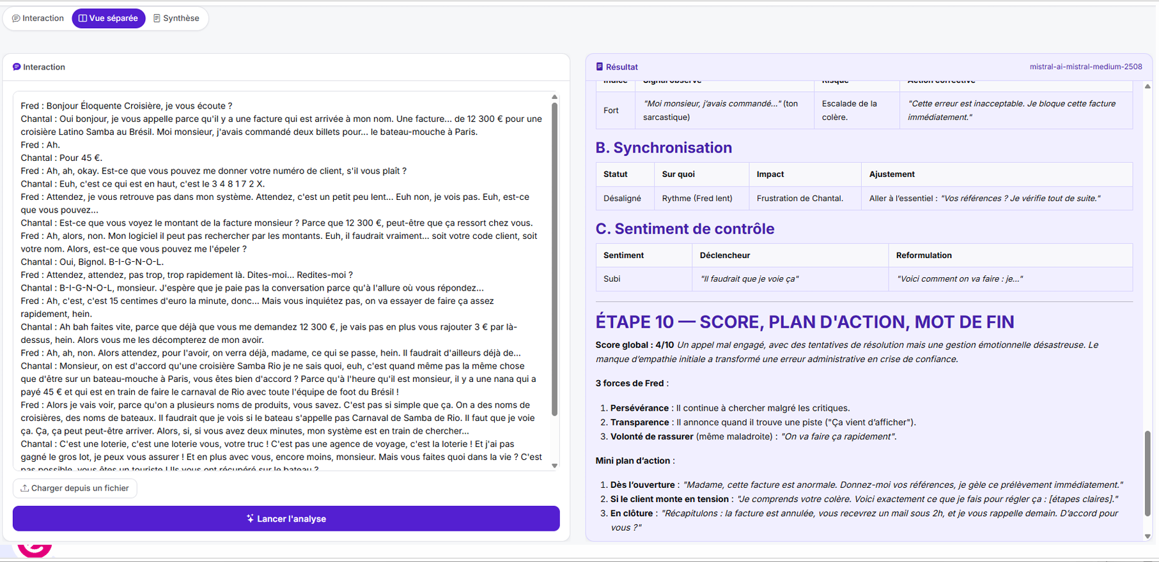
Task: Click the Persévérance strength item
Action: [730, 408]
